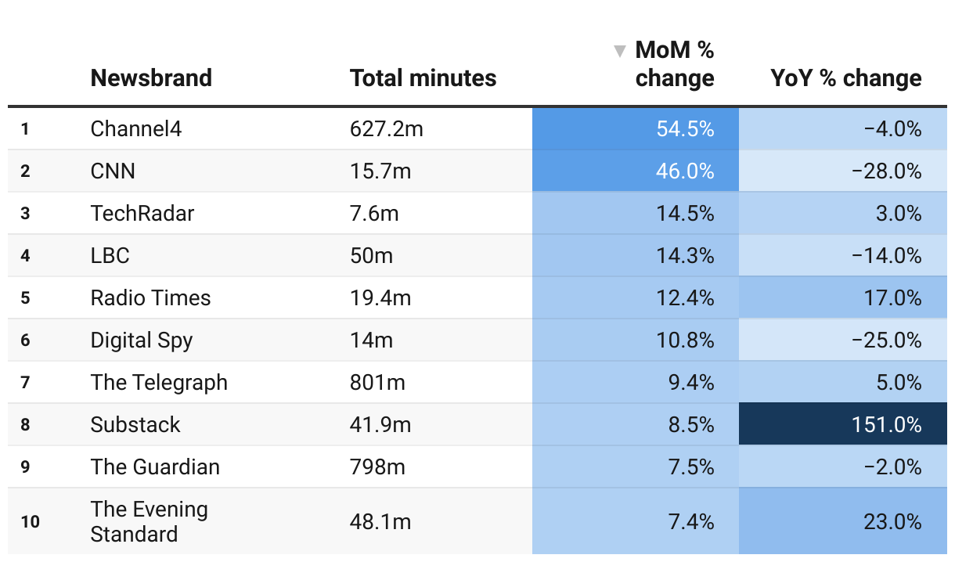Click the CNN row name
The width and height of the screenshot is (955, 562).
113,171
